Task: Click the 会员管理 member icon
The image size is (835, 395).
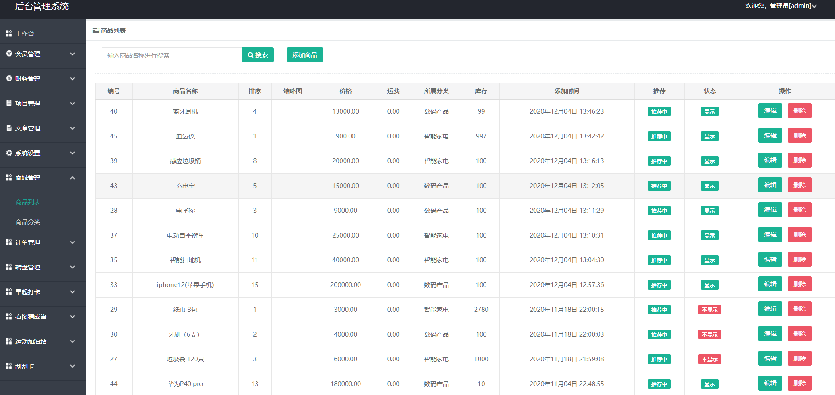Action: pos(9,54)
